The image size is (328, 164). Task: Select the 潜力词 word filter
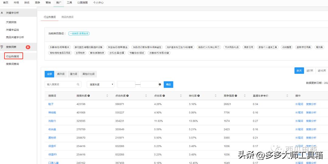[x=73, y=74]
